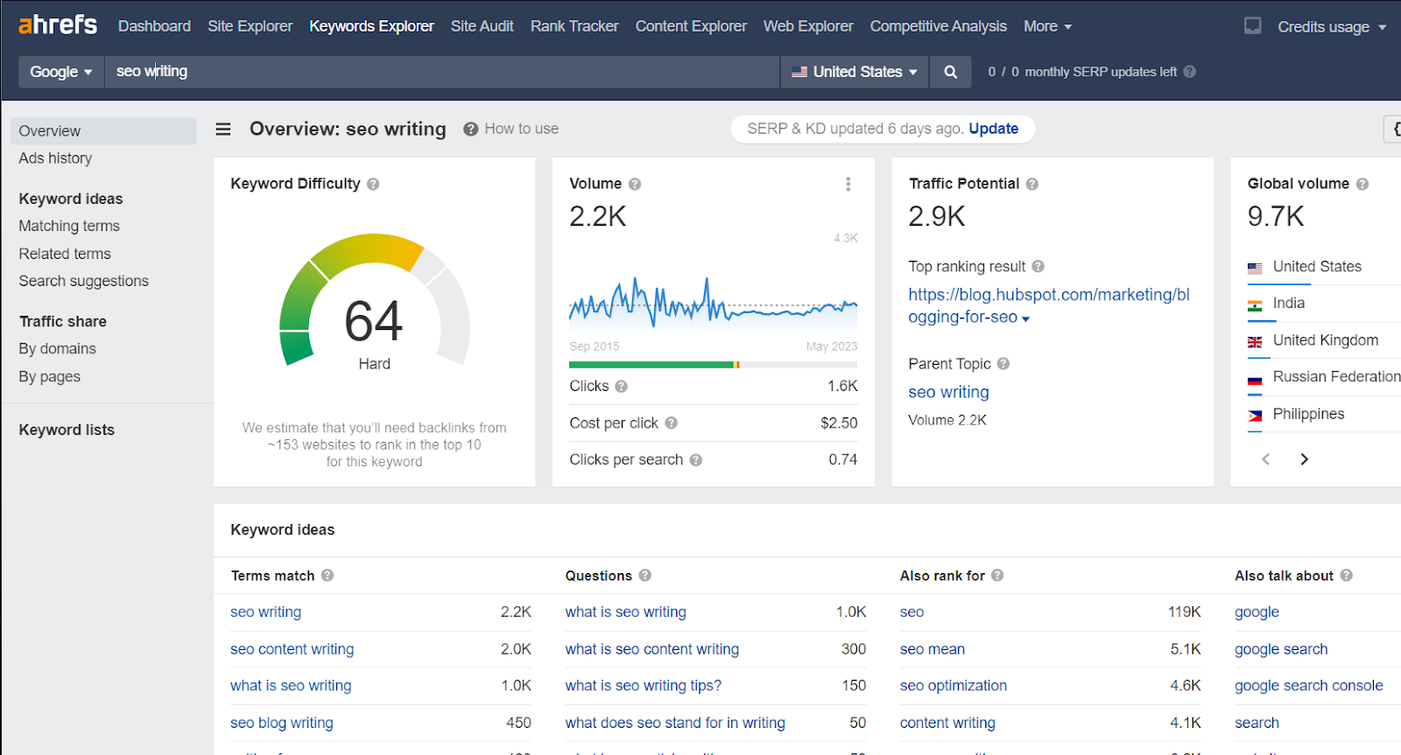Open Site Explorer tab

pos(250,26)
